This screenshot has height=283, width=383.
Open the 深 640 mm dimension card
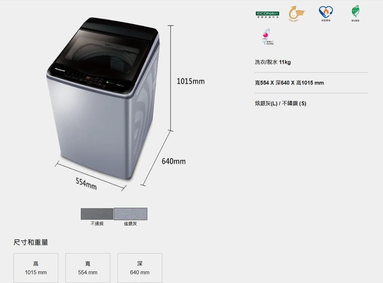point(140,268)
